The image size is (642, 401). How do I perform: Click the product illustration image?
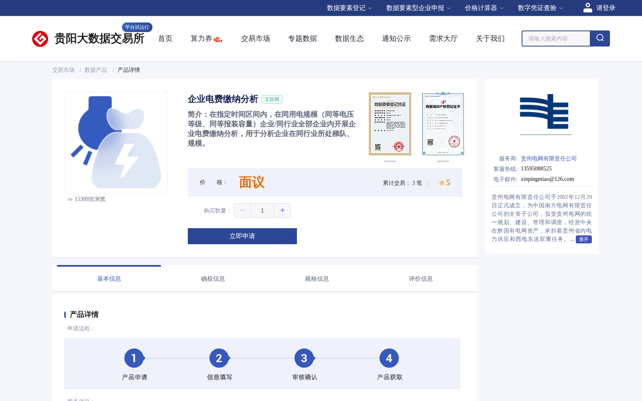click(116, 143)
